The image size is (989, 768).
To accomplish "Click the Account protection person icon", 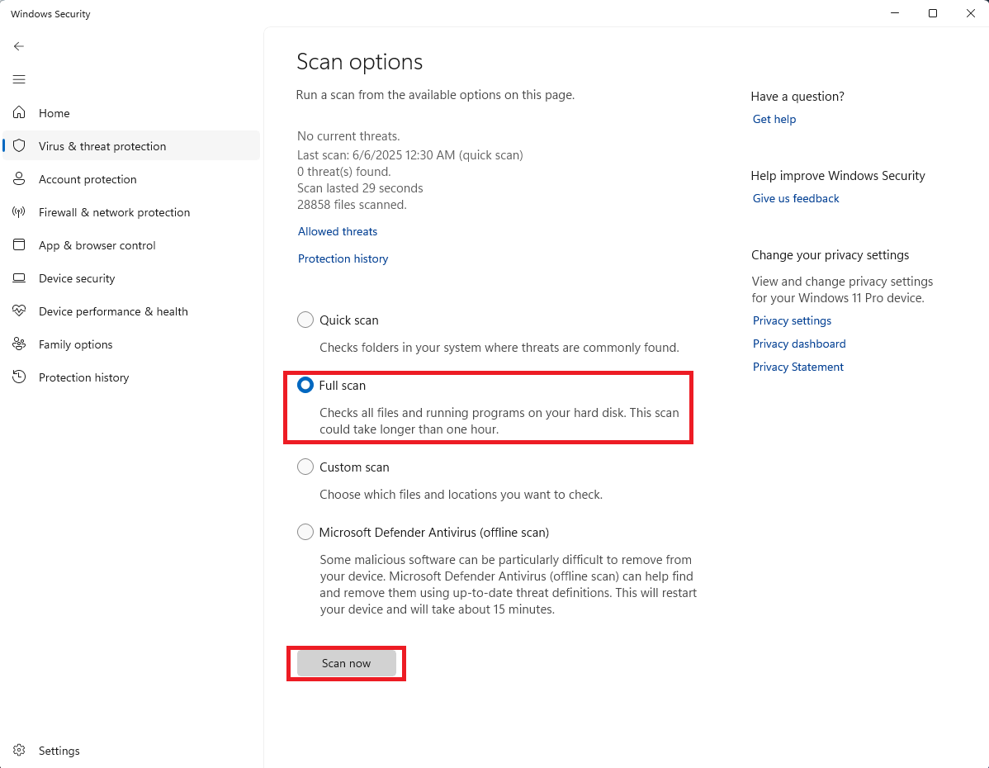I will pyautogui.click(x=19, y=178).
